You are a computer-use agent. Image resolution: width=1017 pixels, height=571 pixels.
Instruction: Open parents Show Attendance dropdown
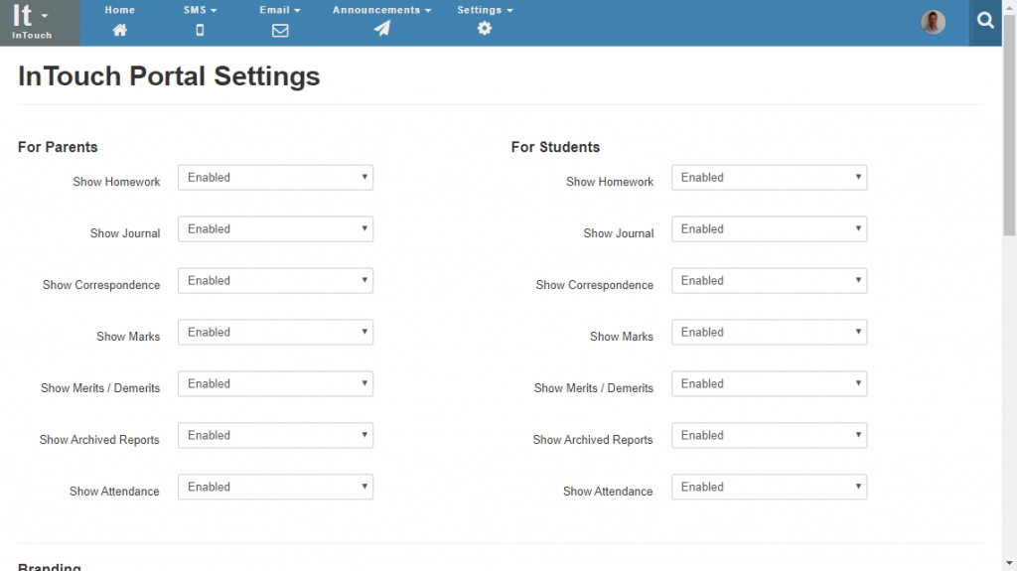point(276,487)
